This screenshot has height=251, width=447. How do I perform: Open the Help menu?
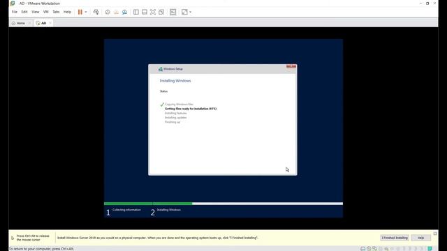pyautogui.click(x=67, y=12)
